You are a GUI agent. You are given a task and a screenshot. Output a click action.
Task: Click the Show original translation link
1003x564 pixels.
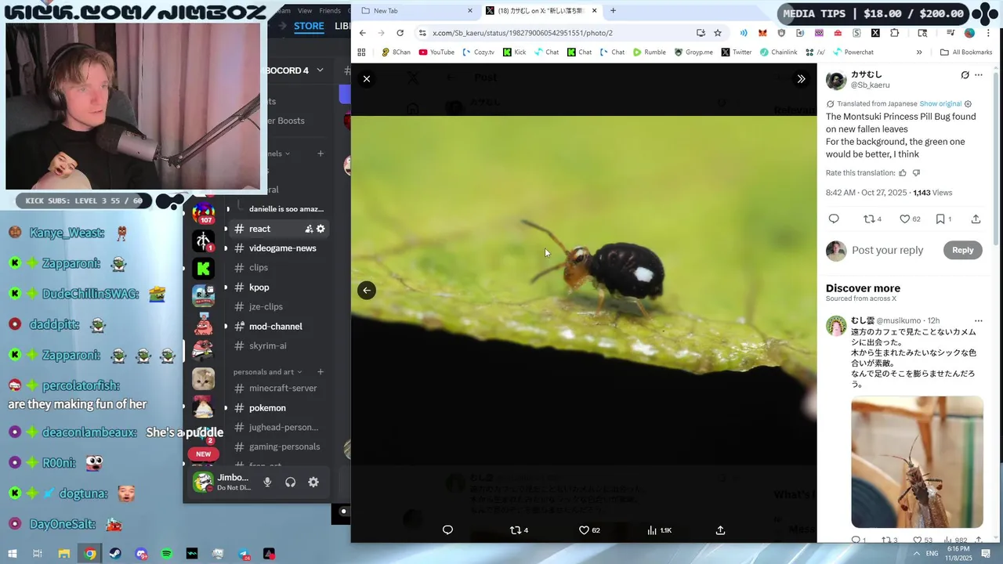point(940,103)
